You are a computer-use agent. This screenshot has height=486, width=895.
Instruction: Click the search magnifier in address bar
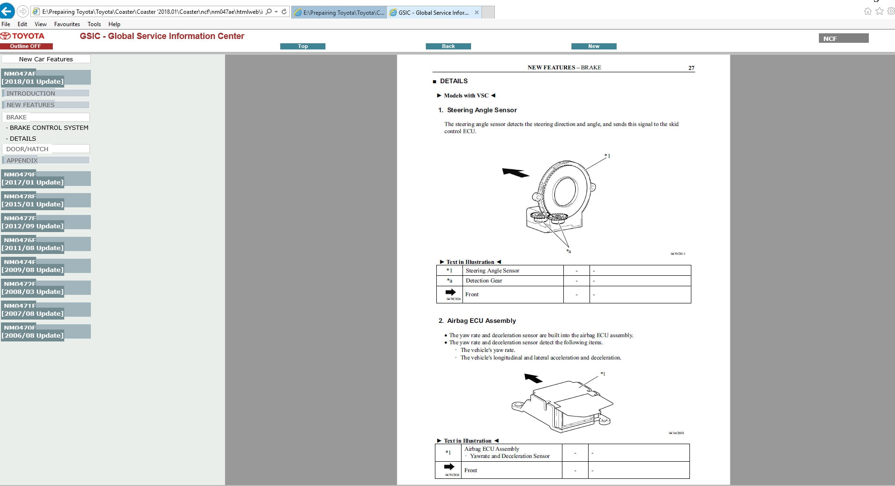(269, 12)
